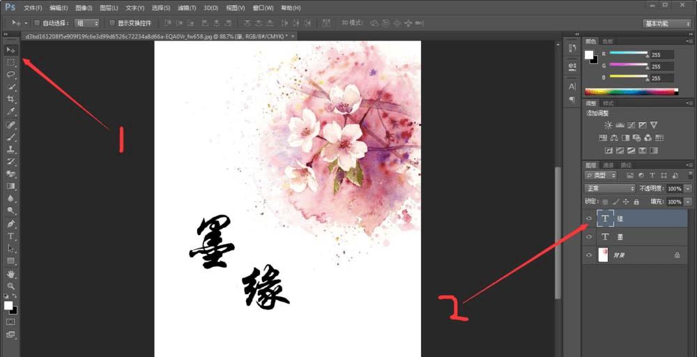Click the R channel slider

point(629,53)
